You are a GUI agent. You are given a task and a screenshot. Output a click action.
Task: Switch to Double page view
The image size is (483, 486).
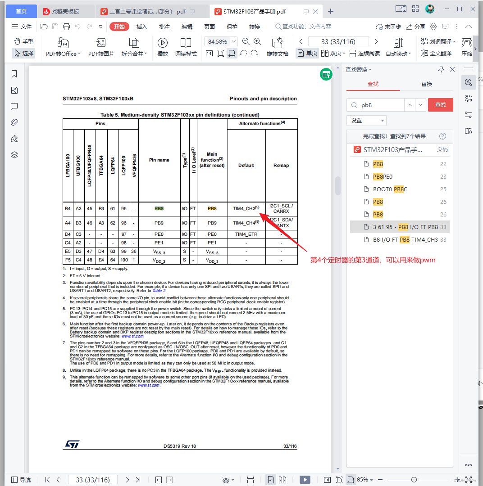click(333, 53)
